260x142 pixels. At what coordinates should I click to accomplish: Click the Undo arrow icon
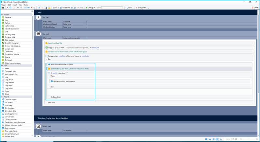pyautogui.click(x=18, y=7)
